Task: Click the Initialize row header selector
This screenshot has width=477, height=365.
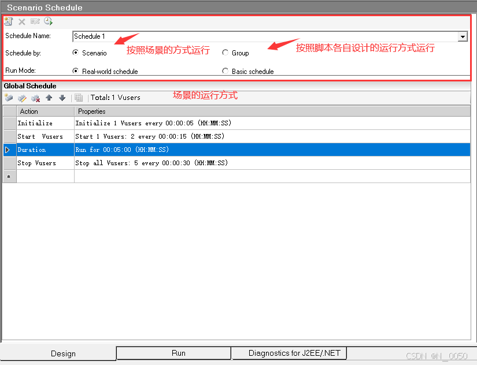Action: tap(9, 123)
